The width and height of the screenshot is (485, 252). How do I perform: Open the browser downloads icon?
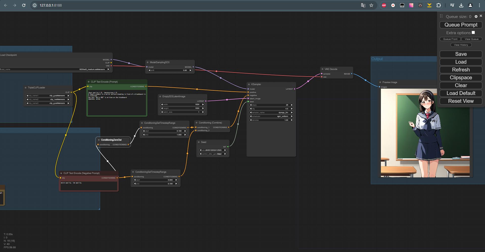461,5
